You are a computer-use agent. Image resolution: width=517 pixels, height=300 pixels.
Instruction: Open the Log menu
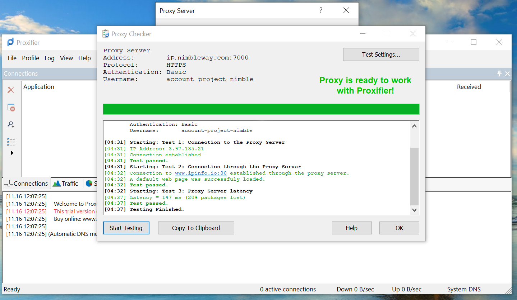50,58
